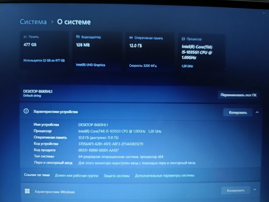Open Дополнительные параметры системы link
Screen dimensions: 269x202
[x=165, y=175]
